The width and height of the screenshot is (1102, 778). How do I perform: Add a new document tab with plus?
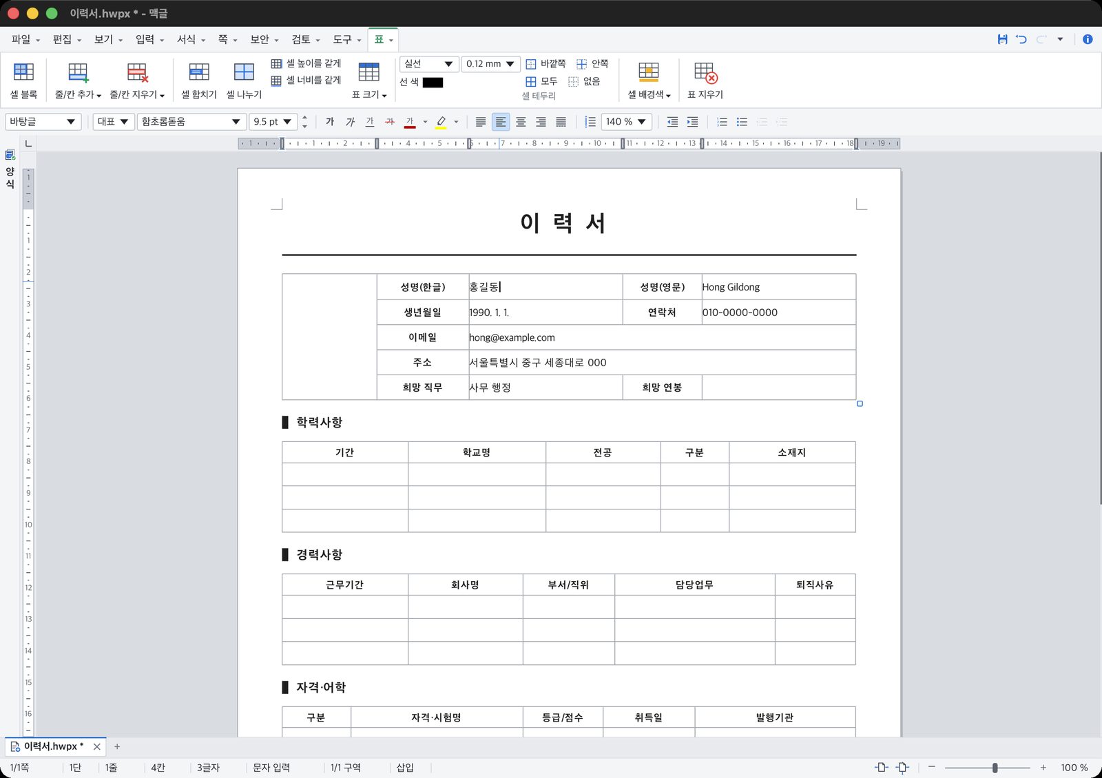117,746
